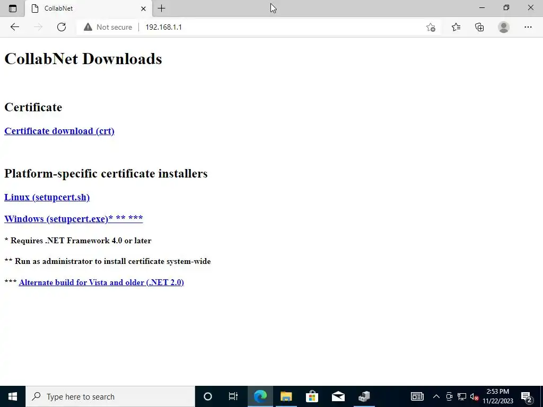Open the Collections panel

(x=479, y=27)
